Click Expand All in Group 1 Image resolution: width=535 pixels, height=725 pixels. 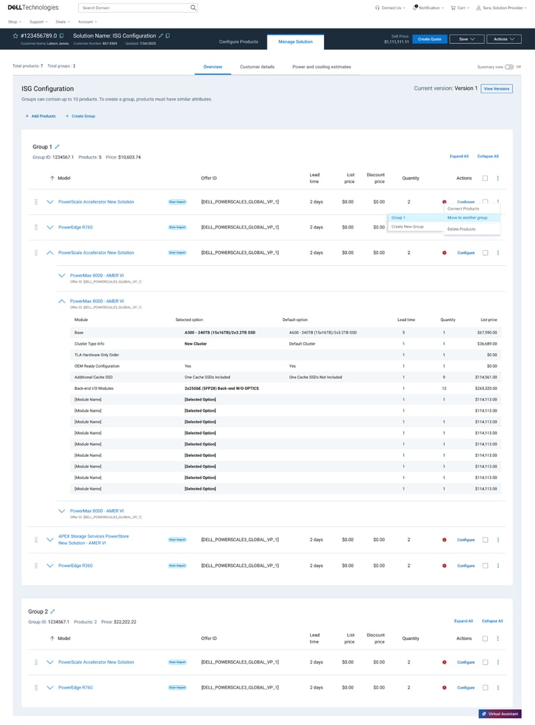click(459, 156)
